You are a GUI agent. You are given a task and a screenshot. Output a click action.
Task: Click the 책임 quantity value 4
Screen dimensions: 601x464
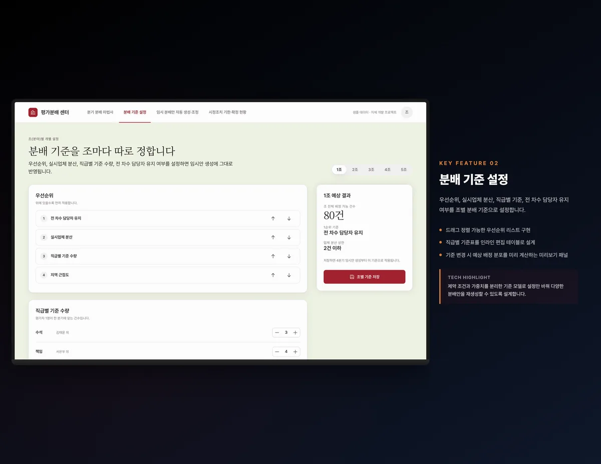pyautogui.click(x=286, y=352)
